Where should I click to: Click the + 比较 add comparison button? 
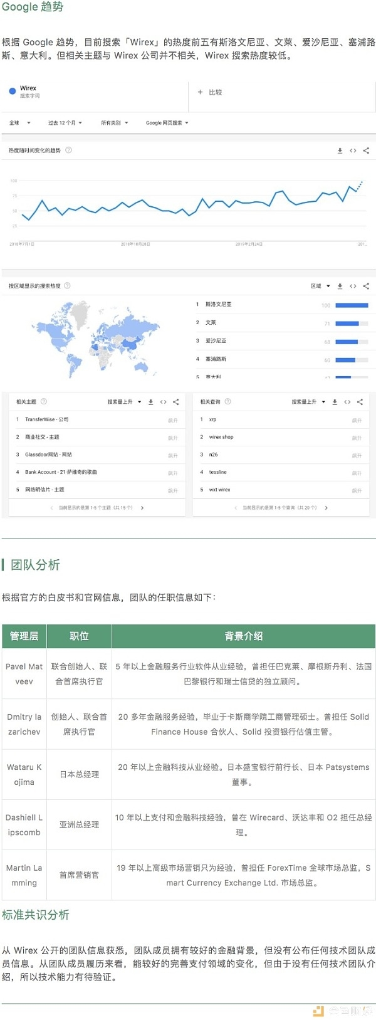pos(210,92)
